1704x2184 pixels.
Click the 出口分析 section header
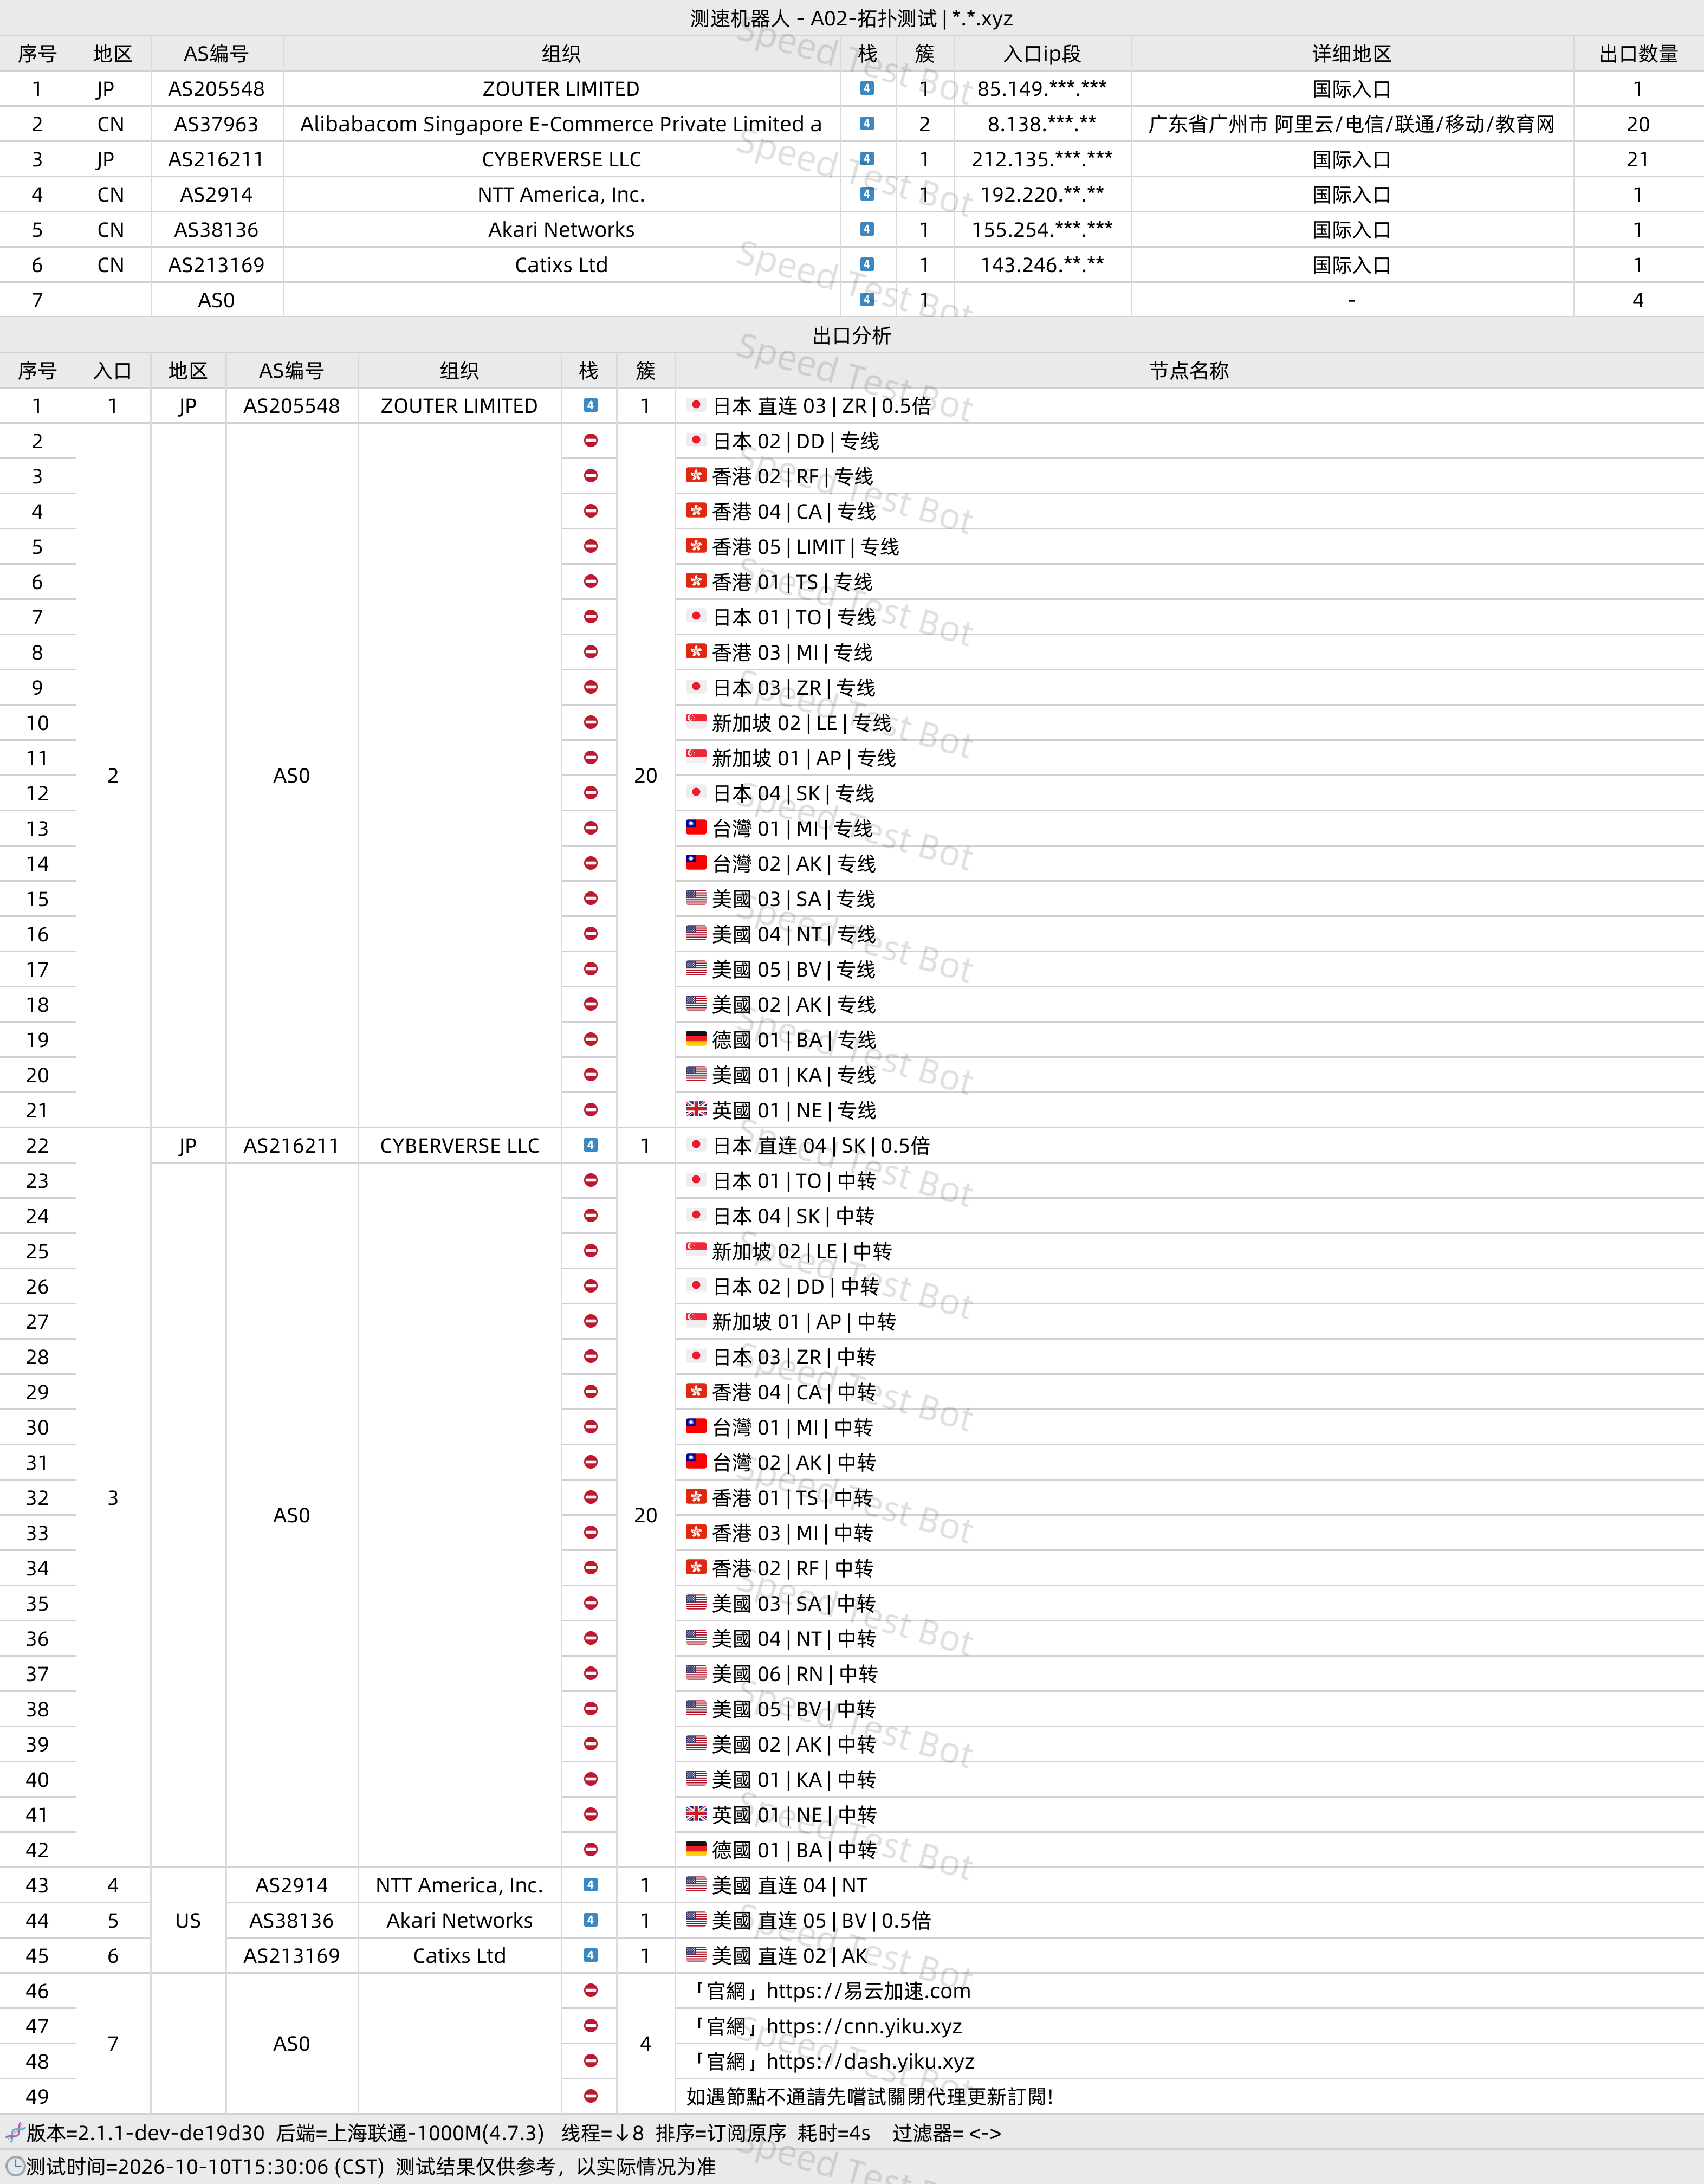[852, 335]
